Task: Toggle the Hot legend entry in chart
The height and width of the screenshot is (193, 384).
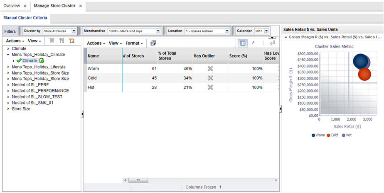Action: 347,135
